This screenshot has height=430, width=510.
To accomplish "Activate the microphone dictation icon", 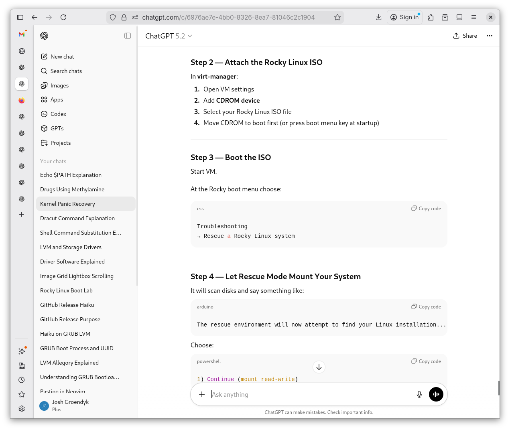I will (419, 394).
